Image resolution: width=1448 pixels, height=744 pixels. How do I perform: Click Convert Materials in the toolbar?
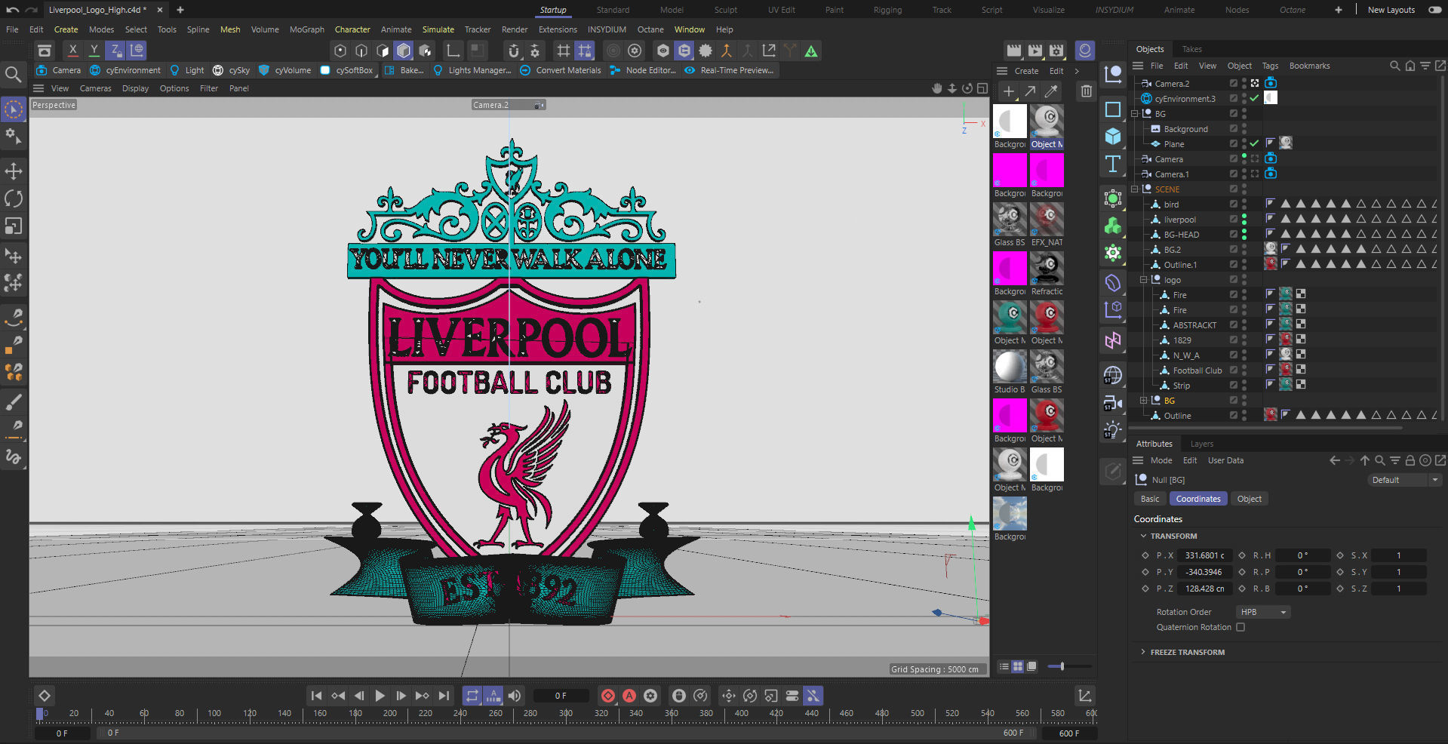click(560, 70)
